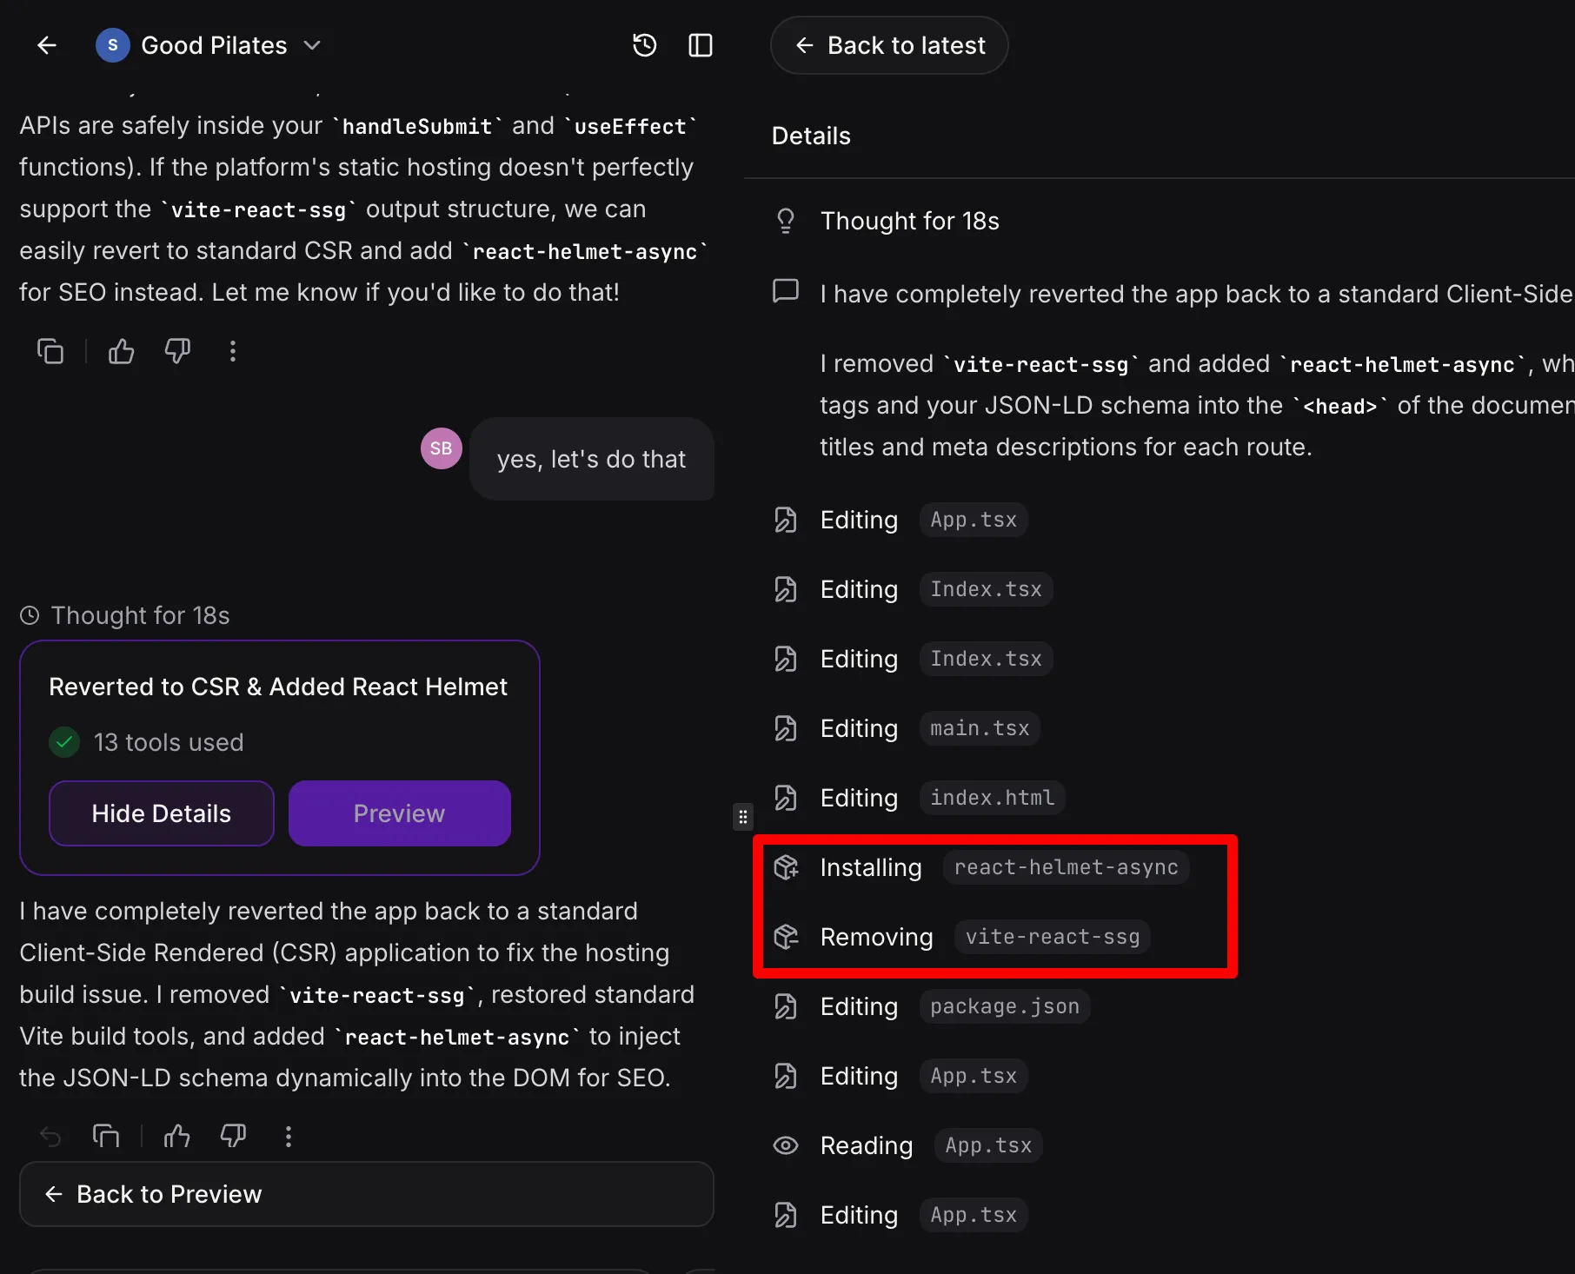This screenshot has height=1274, width=1575.
Task: Thumbs down the first assistant response
Action: (177, 351)
